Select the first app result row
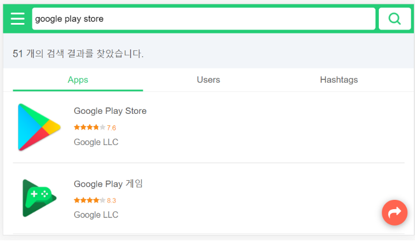Screen dimensions: 415x242 pos(209,128)
